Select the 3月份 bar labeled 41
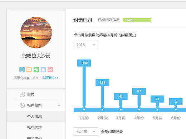Viewport: 186px width, 139px height. click(121, 96)
